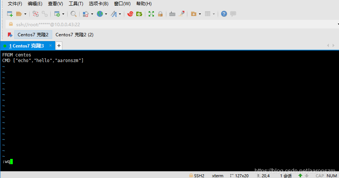Click the SSH2 status bar entry

(x=197, y=176)
